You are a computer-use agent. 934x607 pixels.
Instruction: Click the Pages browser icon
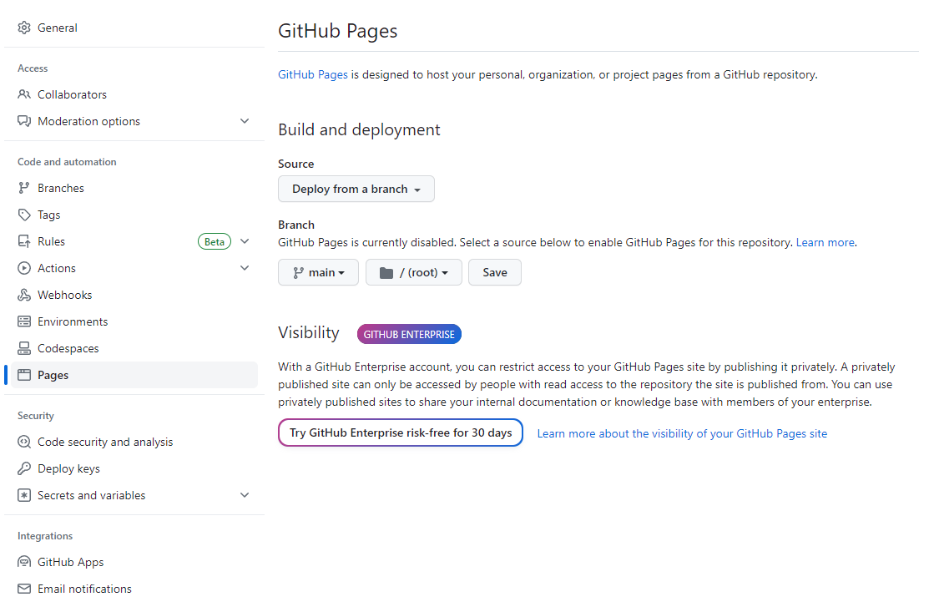(24, 375)
